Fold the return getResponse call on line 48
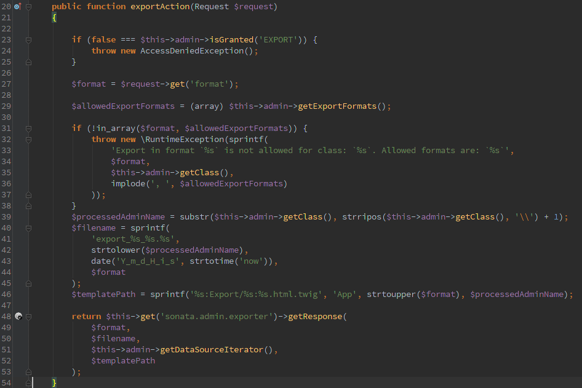582x388 pixels. [28, 317]
